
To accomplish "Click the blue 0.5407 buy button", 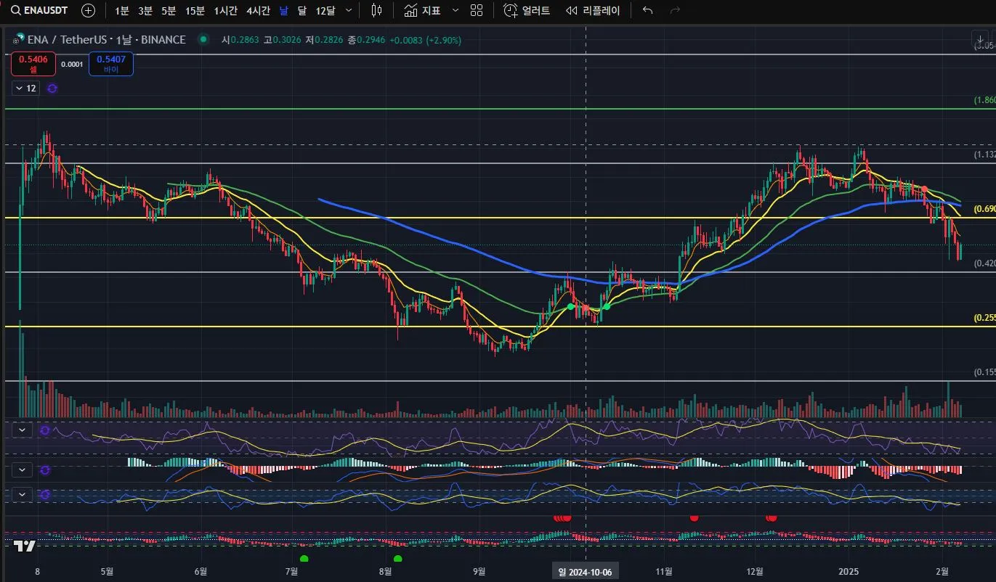I will [x=110, y=64].
